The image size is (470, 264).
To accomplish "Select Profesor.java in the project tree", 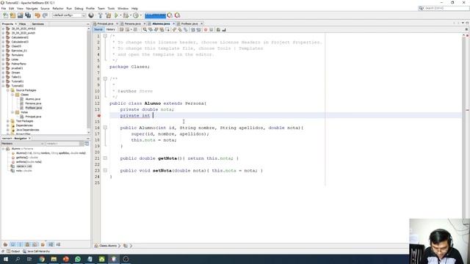I will pyautogui.click(x=34, y=108).
